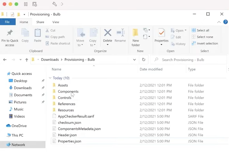Click Invert selection in Select group
This screenshot has height=152, width=229.
click(x=205, y=43)
